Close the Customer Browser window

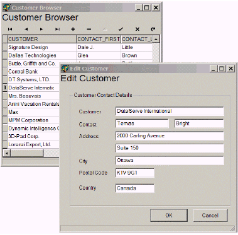[156, 8]
